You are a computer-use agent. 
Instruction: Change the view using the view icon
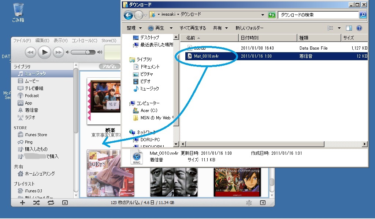(x=330, y=28)
